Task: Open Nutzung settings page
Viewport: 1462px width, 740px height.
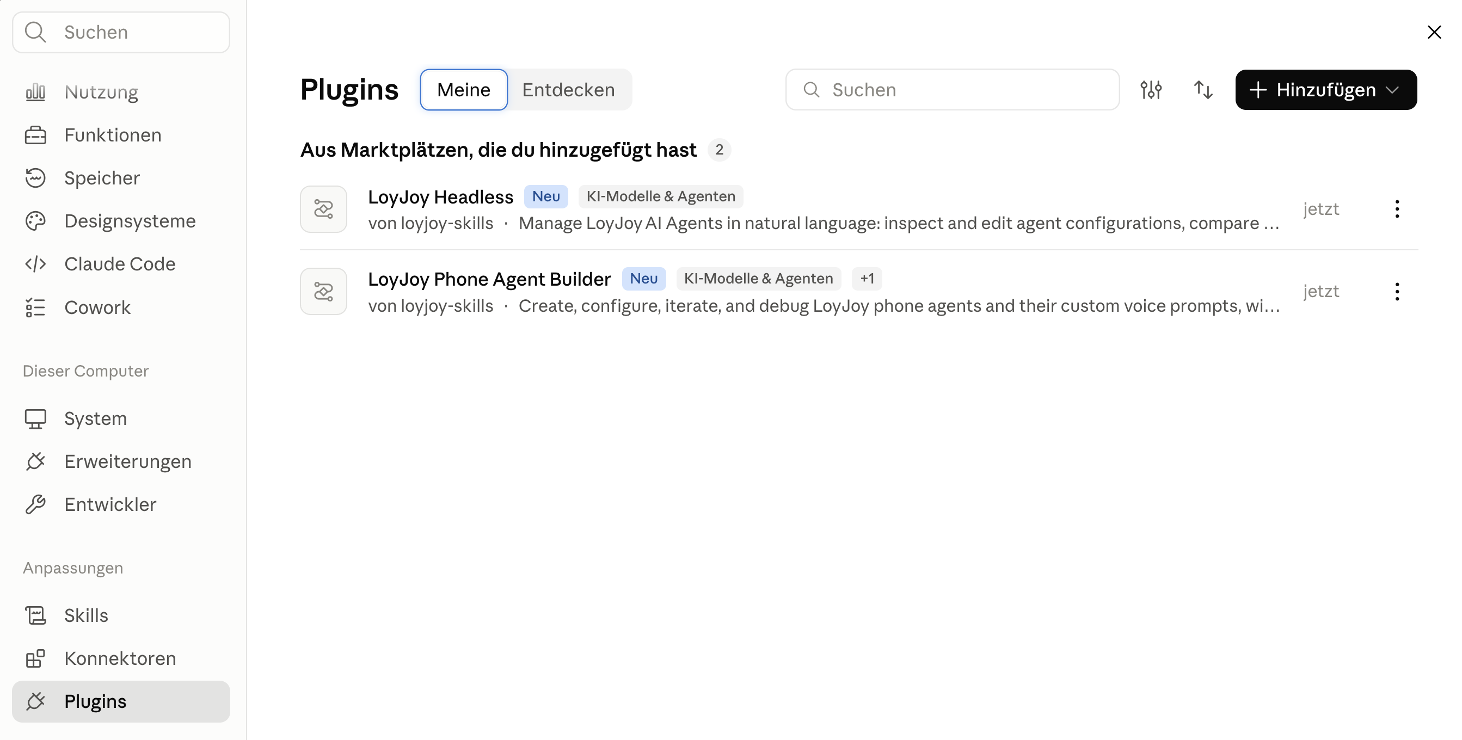Action: [x=121, y=92]
